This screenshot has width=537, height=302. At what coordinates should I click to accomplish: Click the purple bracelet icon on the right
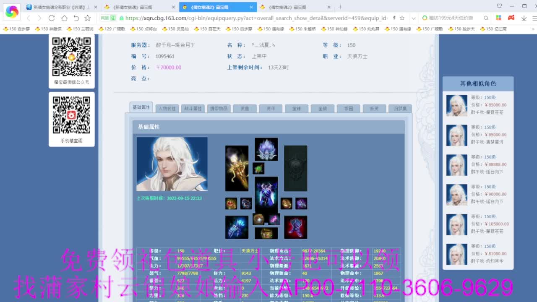[x=301, y=203]
